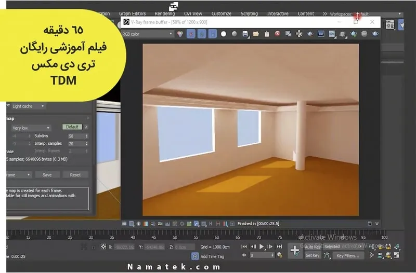
Task: Switch to alpha channel white circle icon
Action: click(224, 34)
